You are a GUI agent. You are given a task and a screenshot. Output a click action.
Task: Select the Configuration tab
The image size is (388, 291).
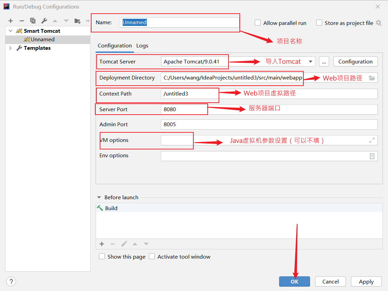point(114,46)
